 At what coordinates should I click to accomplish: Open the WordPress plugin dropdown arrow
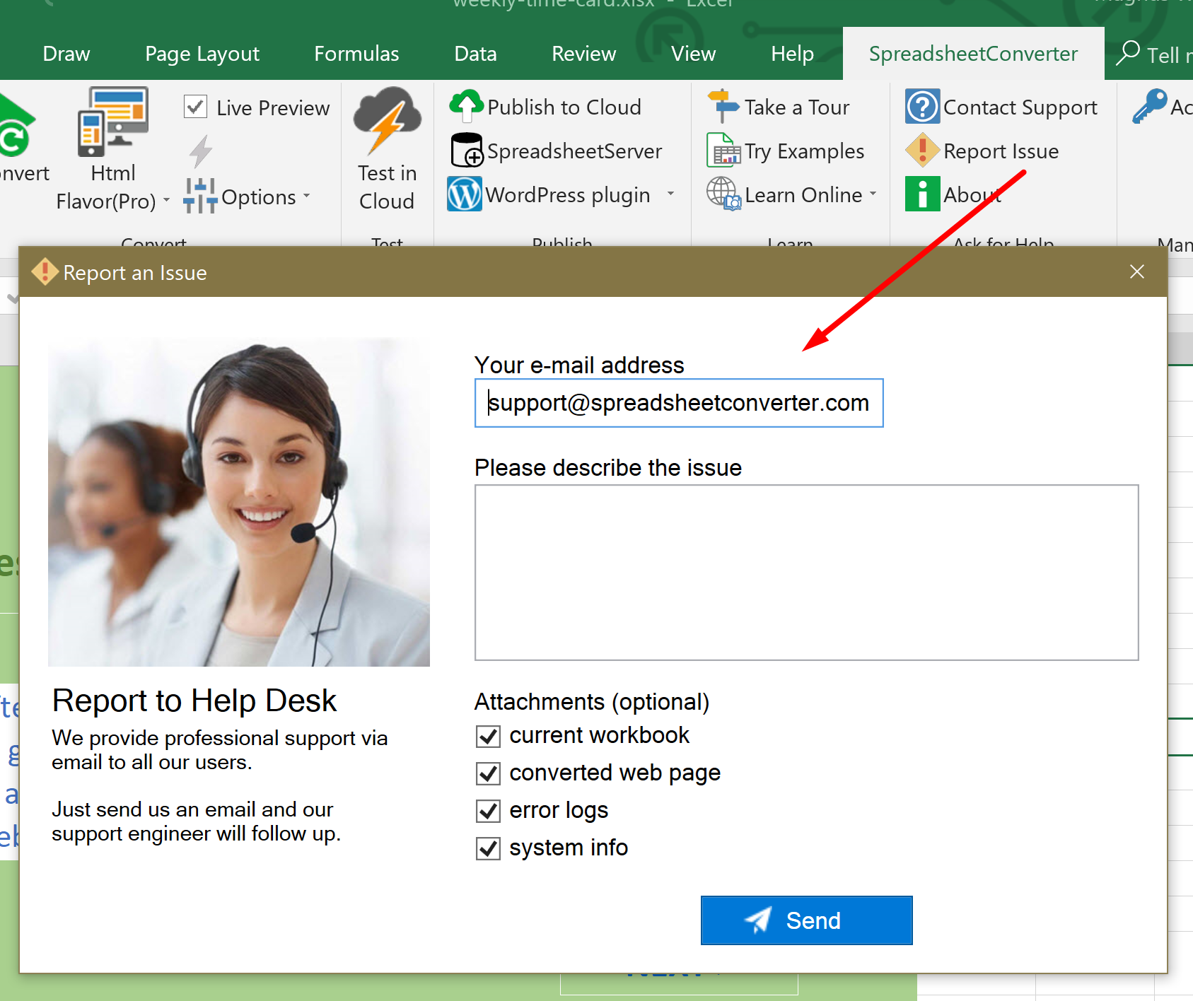[670, 194]
